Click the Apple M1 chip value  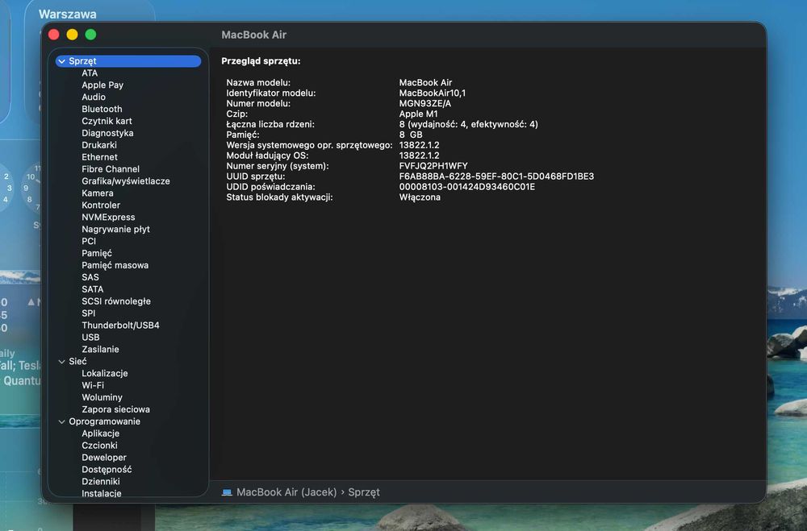click(x=418, y=114)
